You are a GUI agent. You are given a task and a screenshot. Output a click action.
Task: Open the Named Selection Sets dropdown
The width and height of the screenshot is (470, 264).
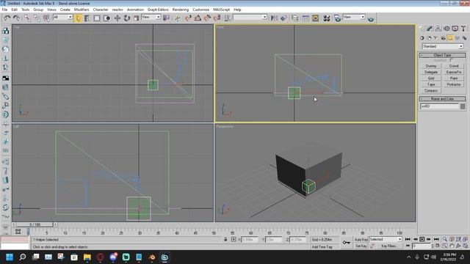(250, 17)
